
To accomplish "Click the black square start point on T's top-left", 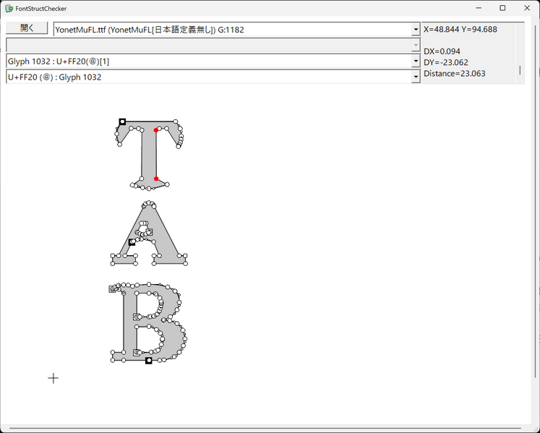I will coord(122,121).
